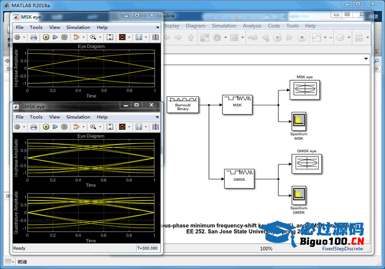The width and height of the screenshot is (385, 269).
Task: Click Build Model icon in Simulink toolbar
Action: (x=359, y=38)
